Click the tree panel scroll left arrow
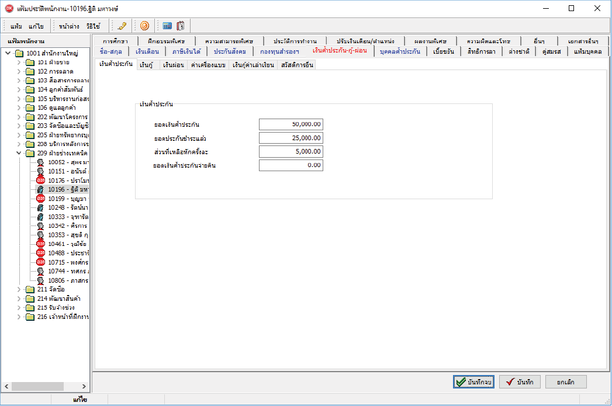Image resolution: width=612 pixels, height=406 pixels. (x=6, y=387)
